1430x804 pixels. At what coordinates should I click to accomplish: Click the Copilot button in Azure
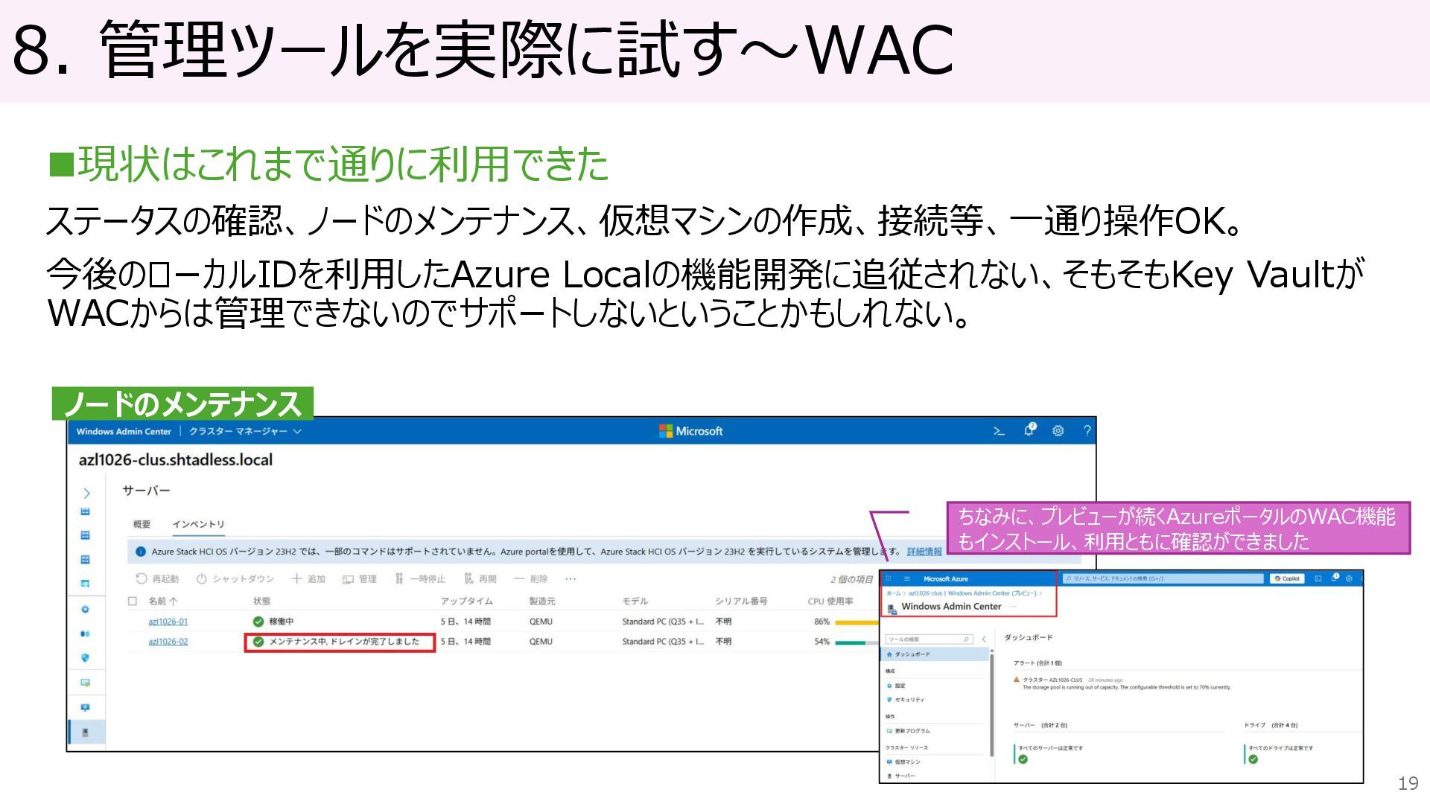[x=1286, y=578]
